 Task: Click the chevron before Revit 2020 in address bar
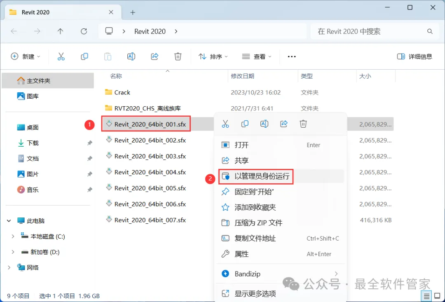tap(124, 31)
